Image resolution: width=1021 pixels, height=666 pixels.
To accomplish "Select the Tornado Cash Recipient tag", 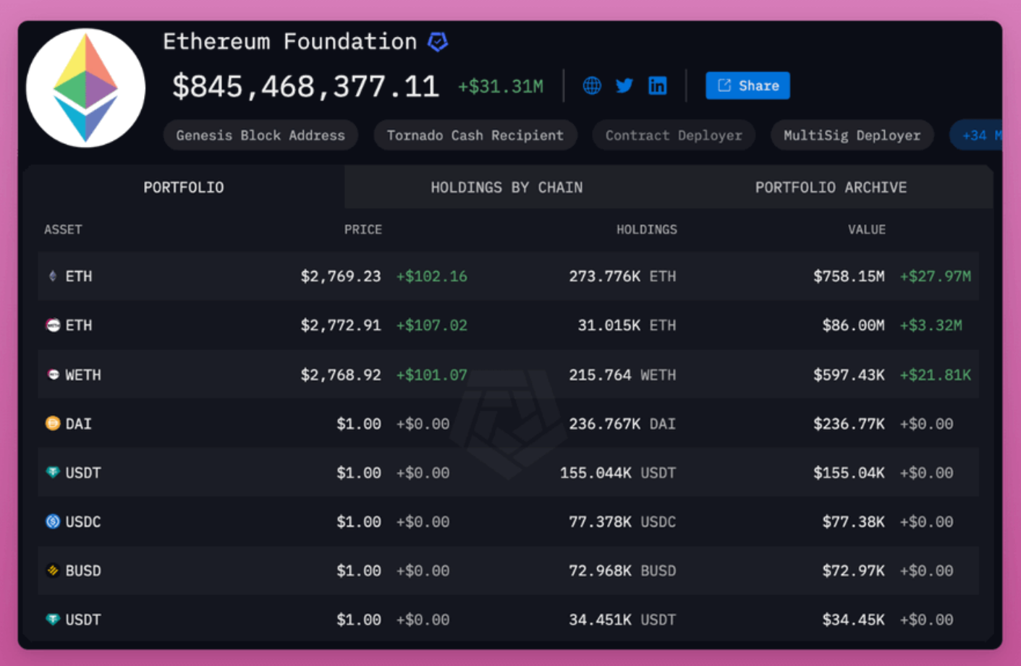I will pyautogui.click(x=475, y=135).
